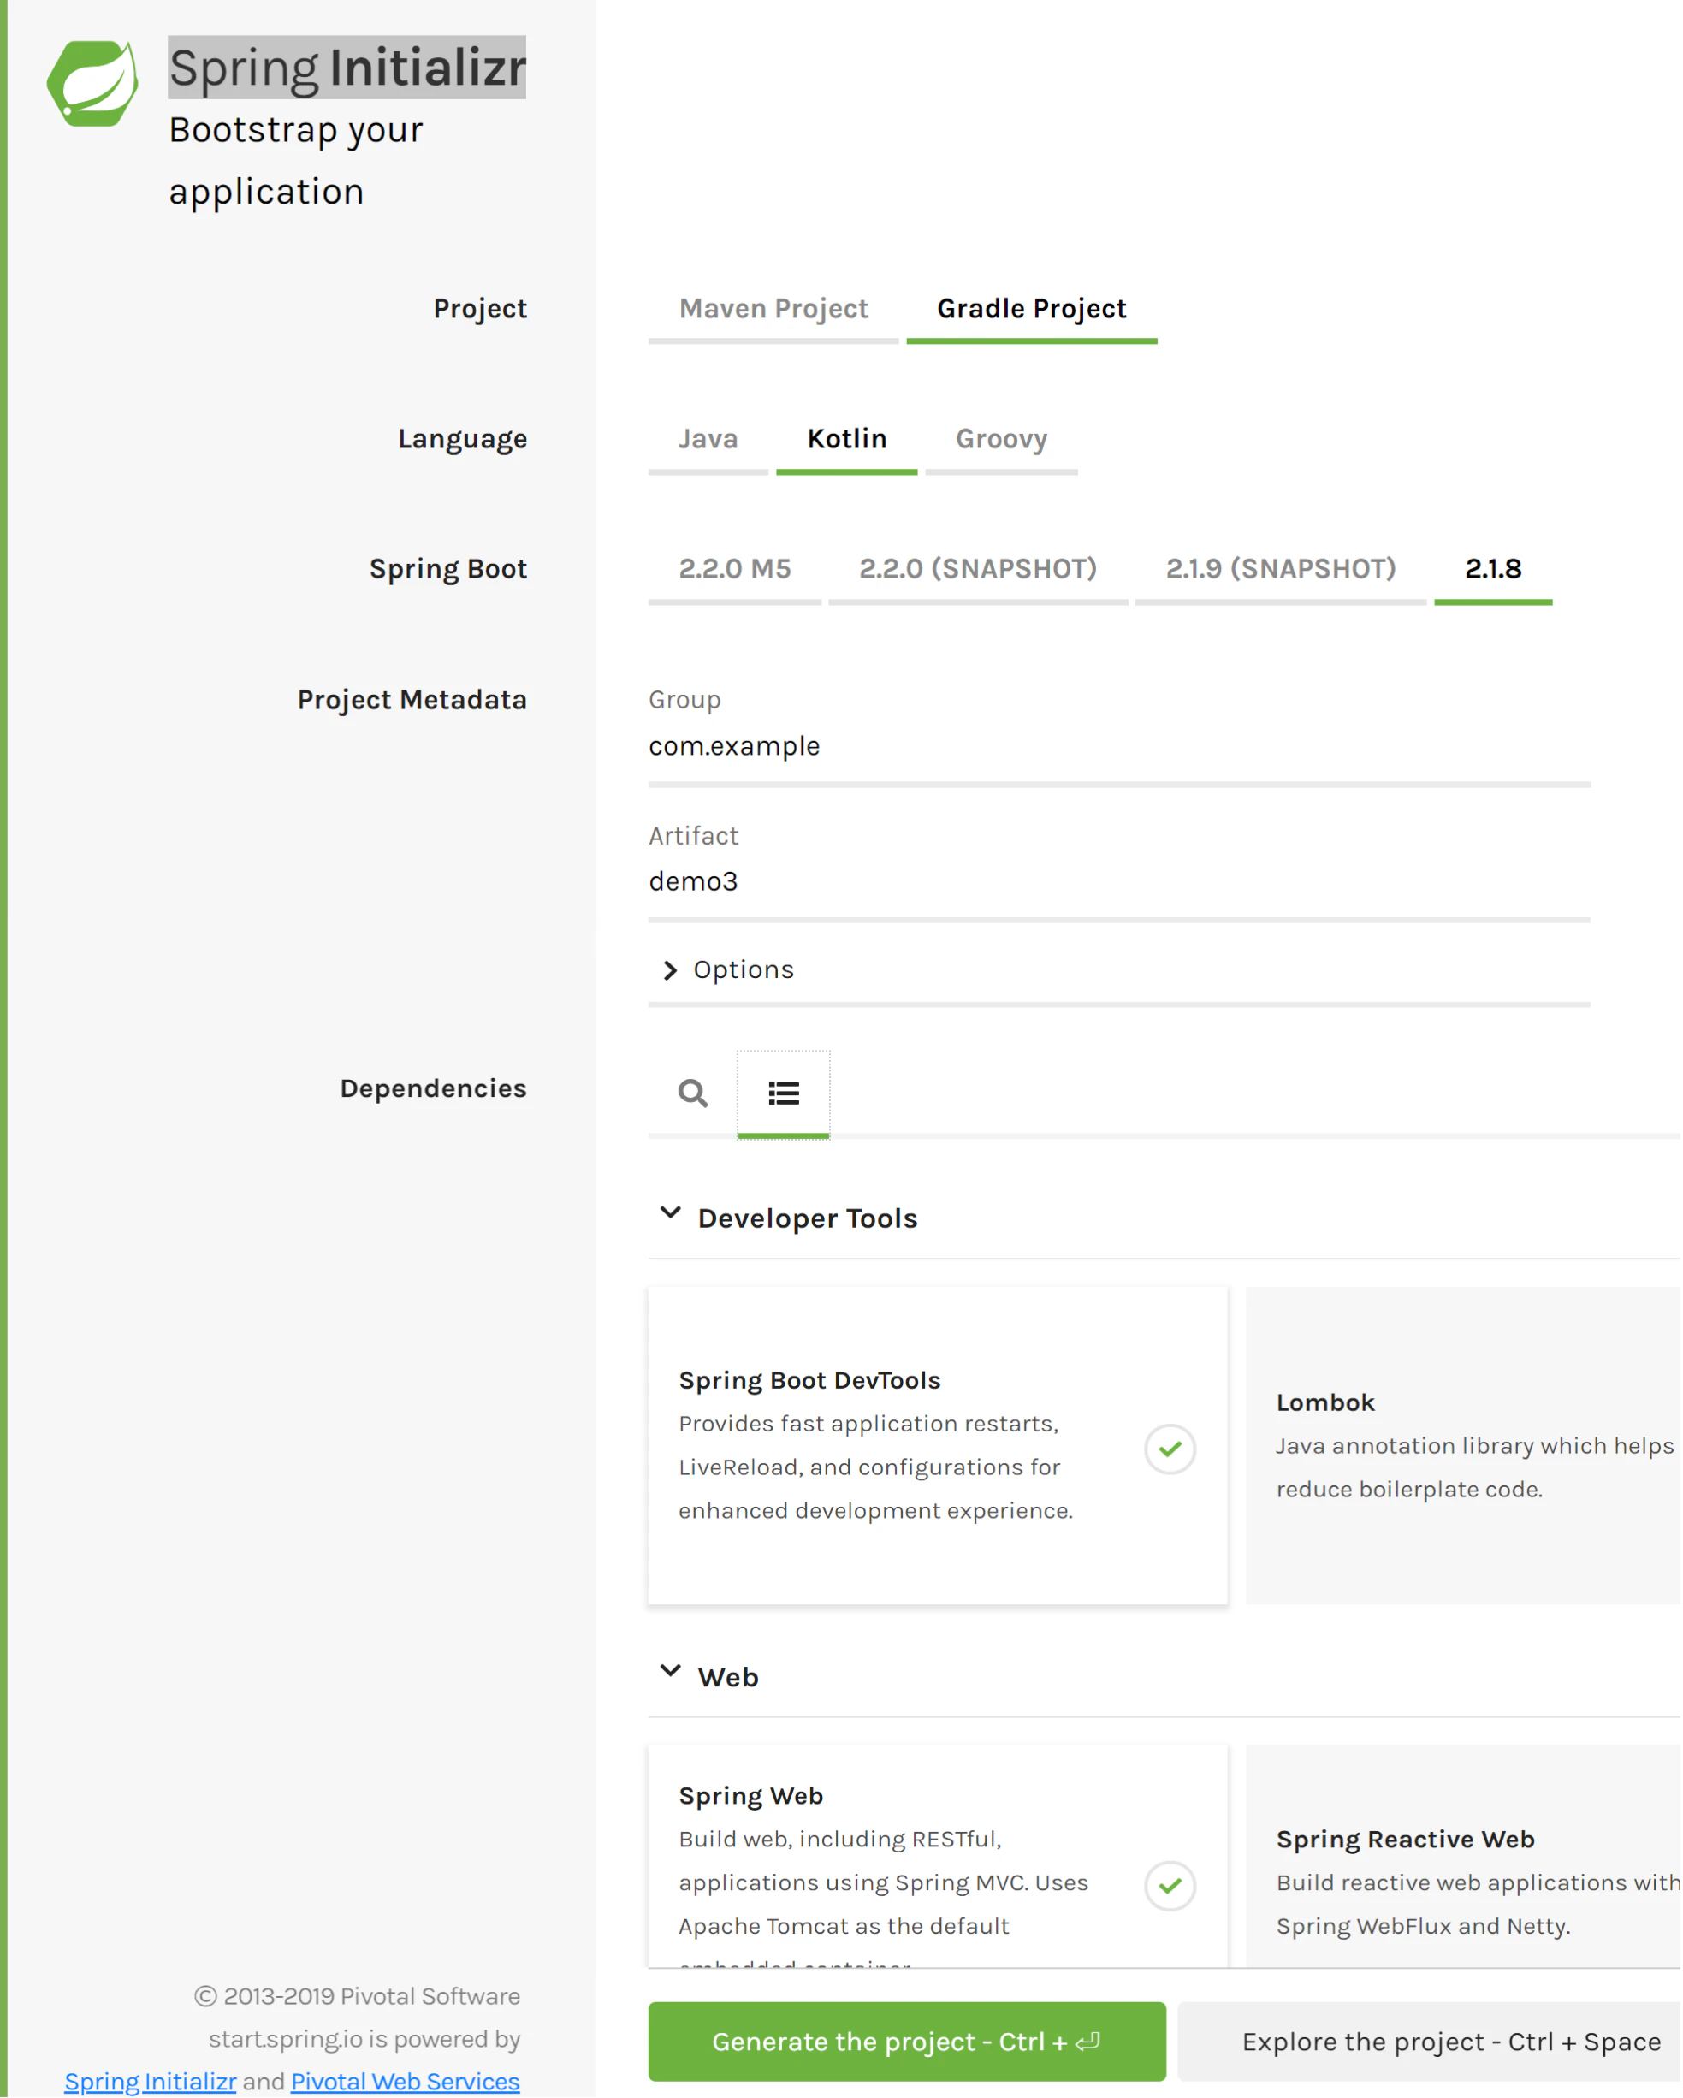Open the dependency search icon
Screen dimensions: 1683x2098
click(x=693, y=1093)
